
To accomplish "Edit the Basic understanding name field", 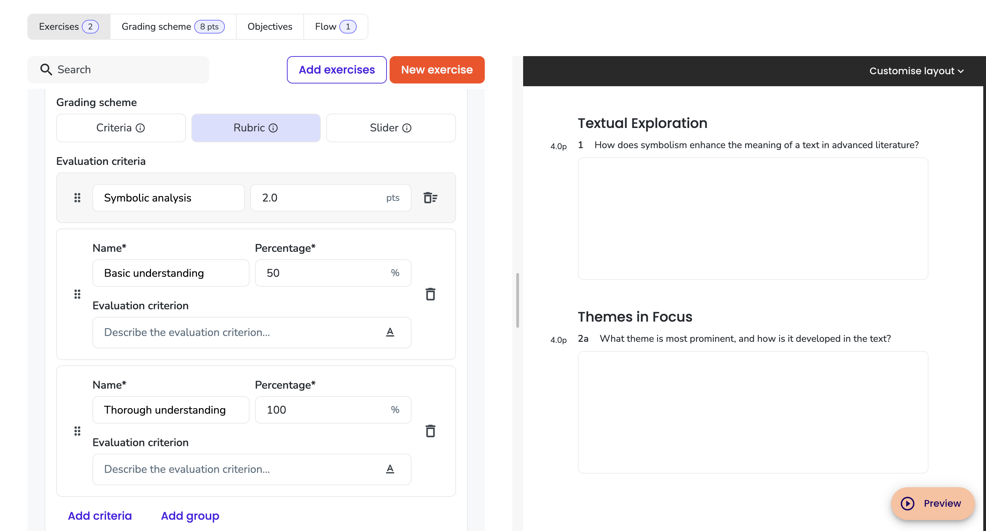I will pyautogui.click(x=171, y=273).
